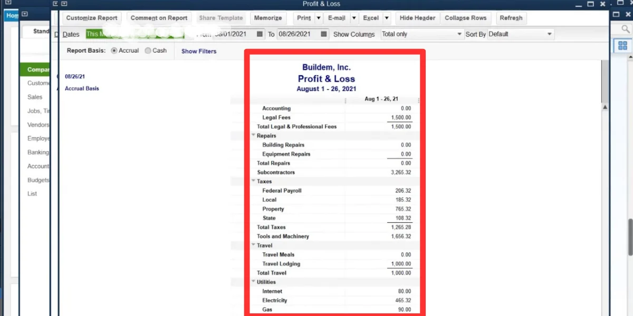Viewport: 633px width, 316px height.
Task: Click the 1,656.32 Tools and Machinery amount
Action: coord(401,236)
